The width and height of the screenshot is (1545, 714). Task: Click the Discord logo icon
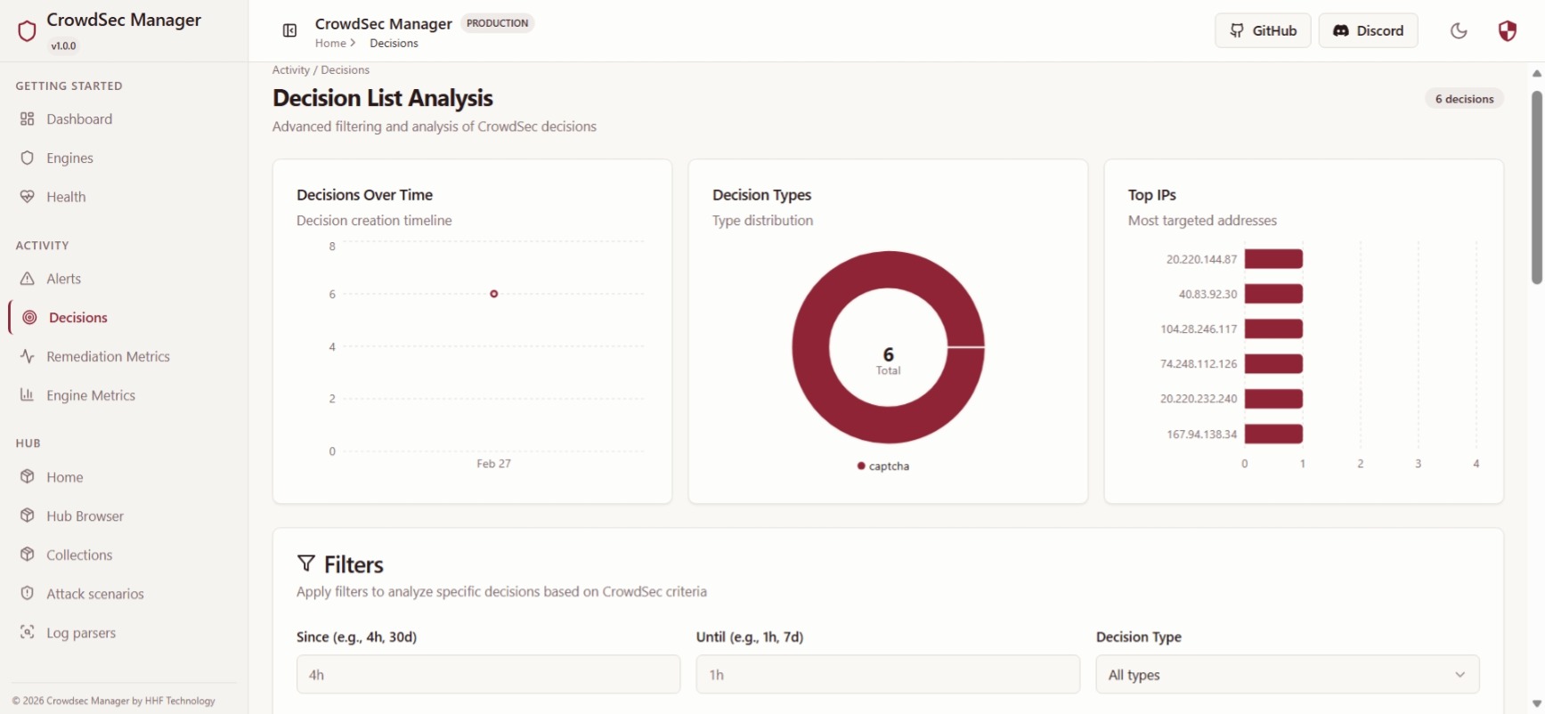1340,30
